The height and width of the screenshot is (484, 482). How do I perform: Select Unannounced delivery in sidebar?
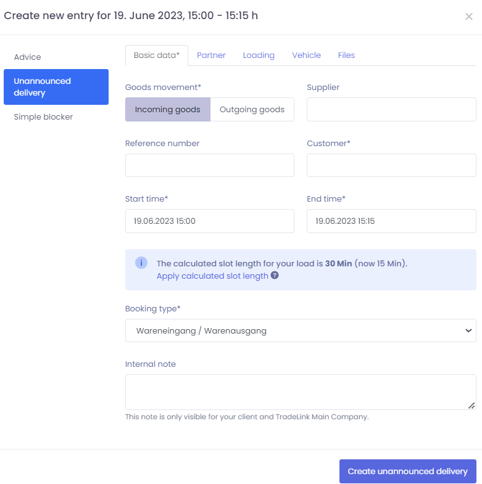tap(56, 87)
